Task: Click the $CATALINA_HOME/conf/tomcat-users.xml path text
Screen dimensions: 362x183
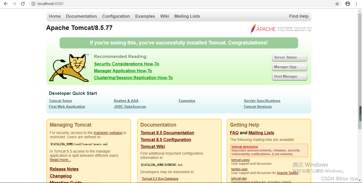Action: [x=79, y=144]
